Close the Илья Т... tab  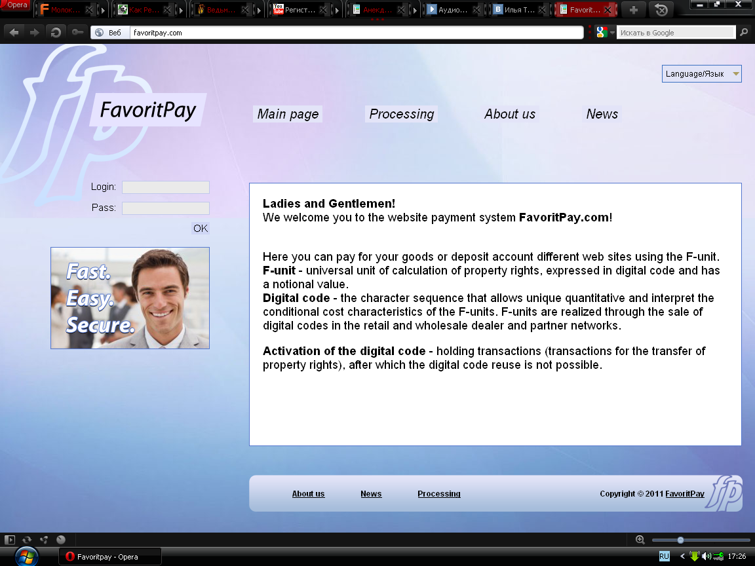542,10
